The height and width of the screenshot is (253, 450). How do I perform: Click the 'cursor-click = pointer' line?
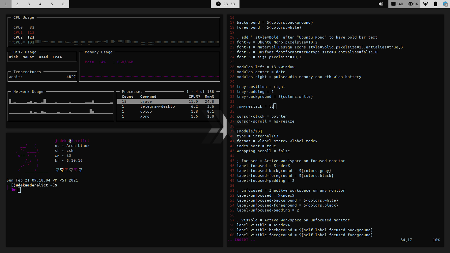coord(262,116)
